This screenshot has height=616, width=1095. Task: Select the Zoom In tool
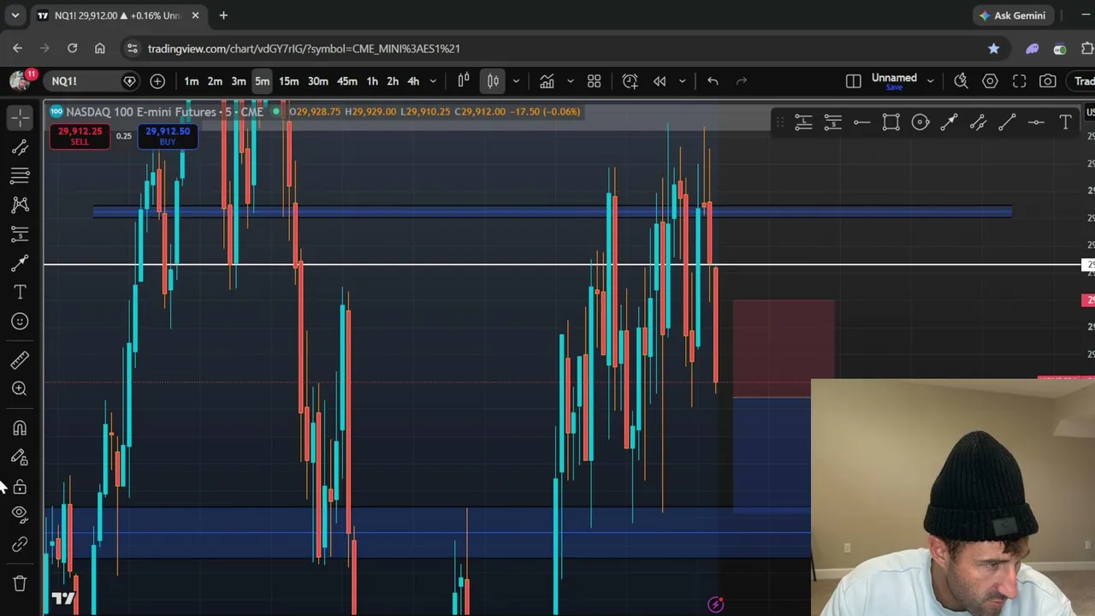20,388
